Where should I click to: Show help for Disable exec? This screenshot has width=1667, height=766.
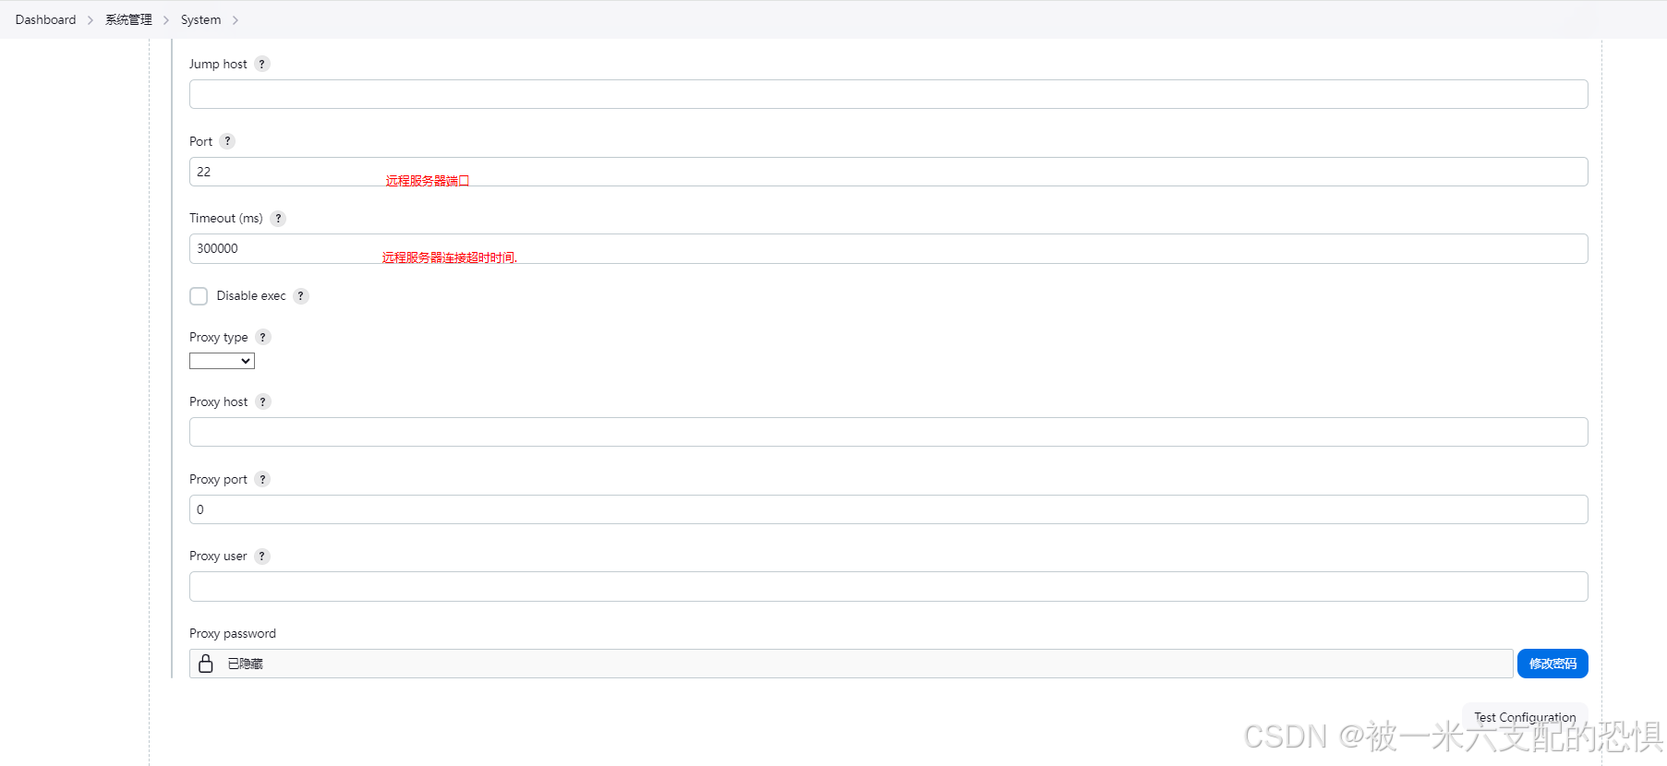(300, 296)
